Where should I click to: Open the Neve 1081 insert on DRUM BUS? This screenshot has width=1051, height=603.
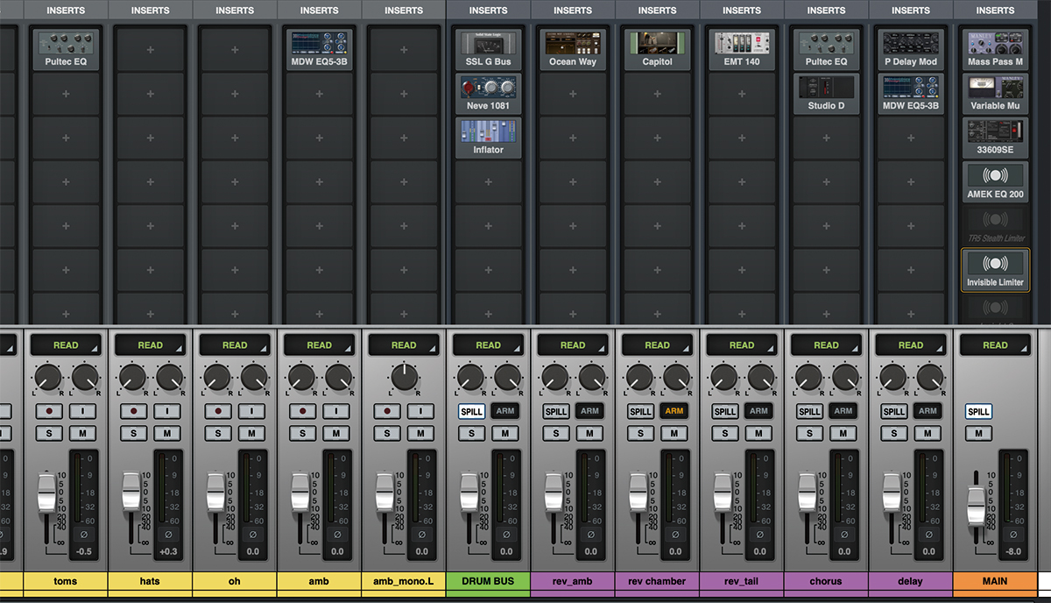[489, 94]
